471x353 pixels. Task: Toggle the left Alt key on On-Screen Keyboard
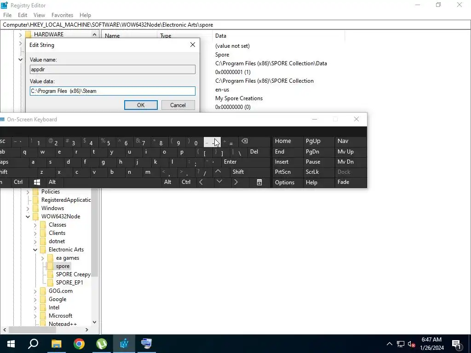(x=52, y=182)
